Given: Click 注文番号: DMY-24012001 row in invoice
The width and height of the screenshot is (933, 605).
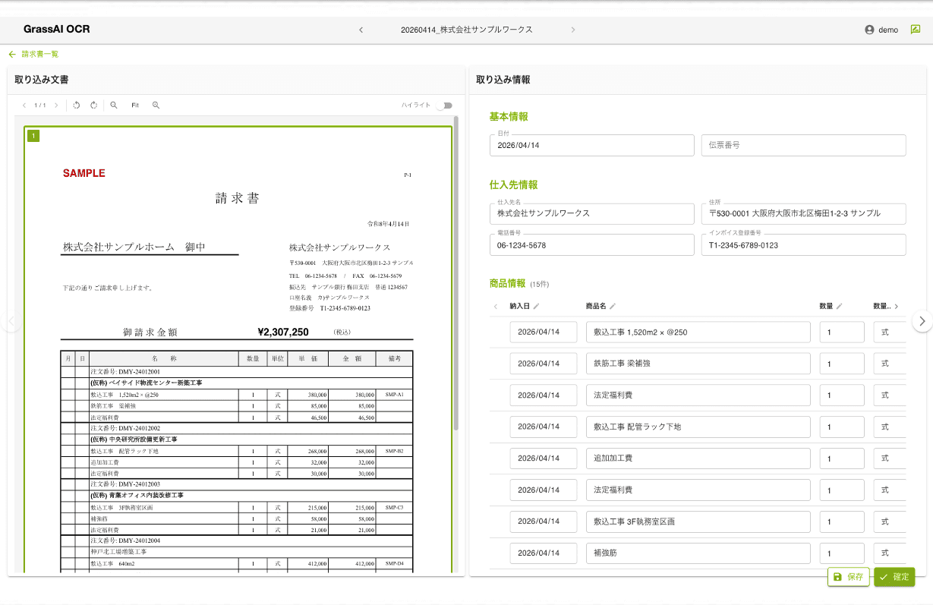Looking at the screenshot, I should click(125, 372).
